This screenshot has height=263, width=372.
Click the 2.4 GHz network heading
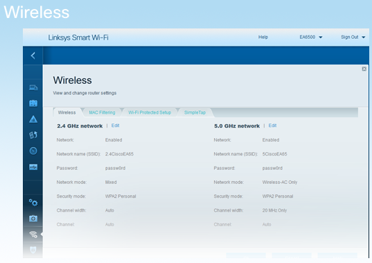point(80,126)
